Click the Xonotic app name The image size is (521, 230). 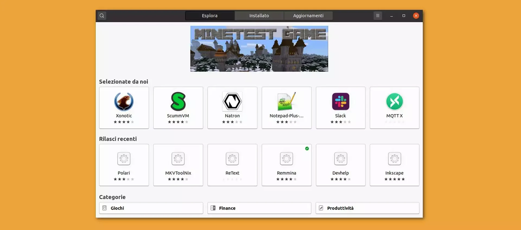124,116
